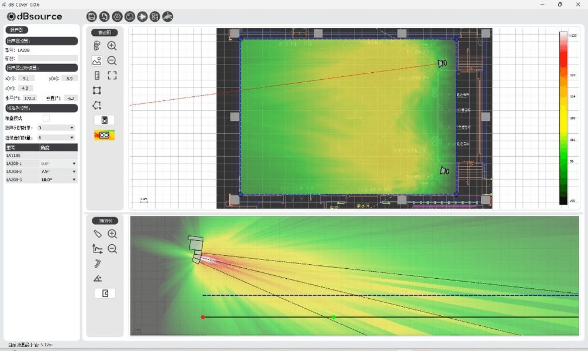Click the side view label tab
The image size is (588, 351).
105,221
